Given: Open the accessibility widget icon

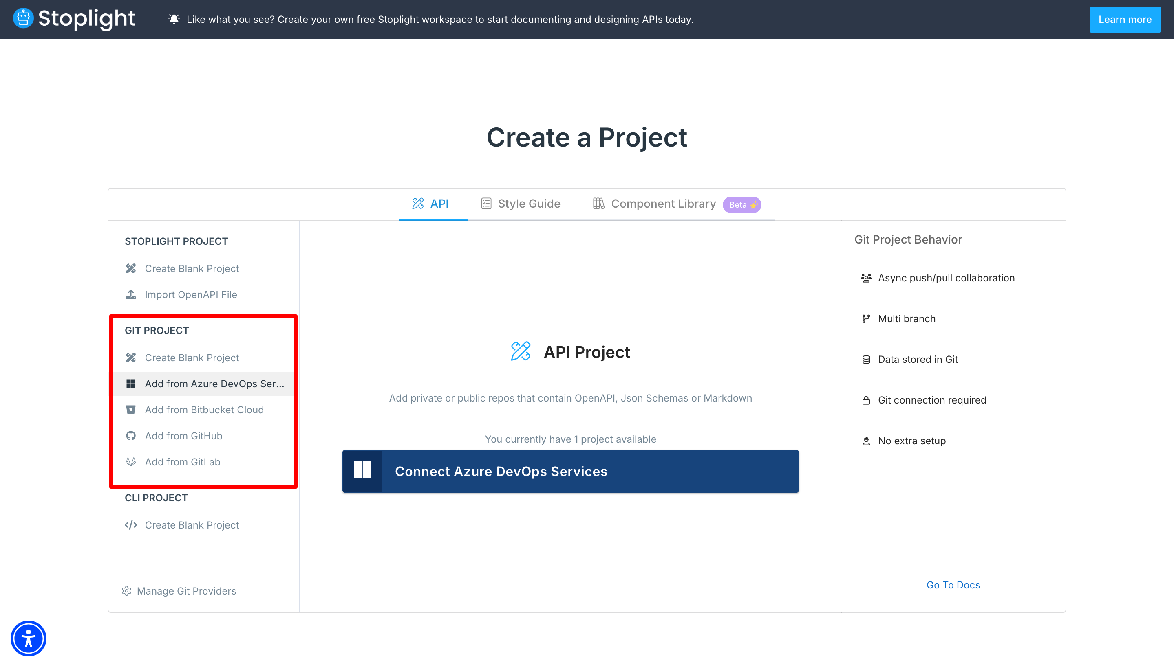Looking at the screenshot, I should (29, 638).
